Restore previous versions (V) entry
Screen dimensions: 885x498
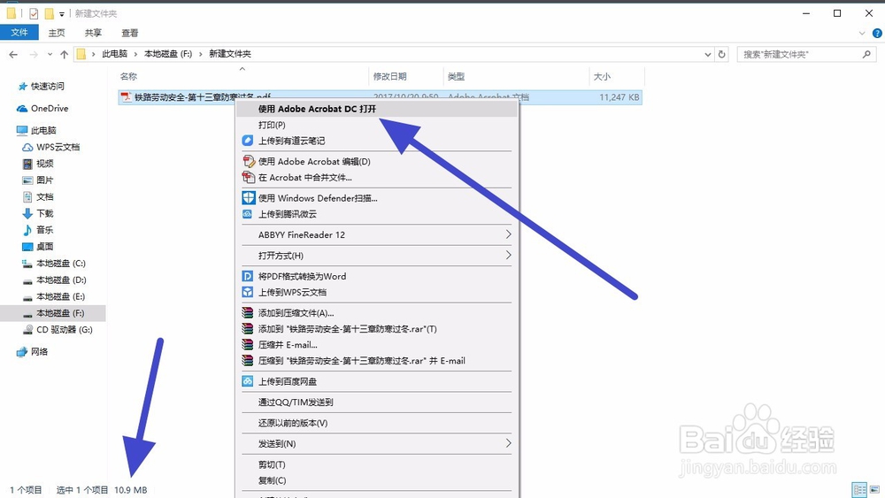(x=292, y=423)
